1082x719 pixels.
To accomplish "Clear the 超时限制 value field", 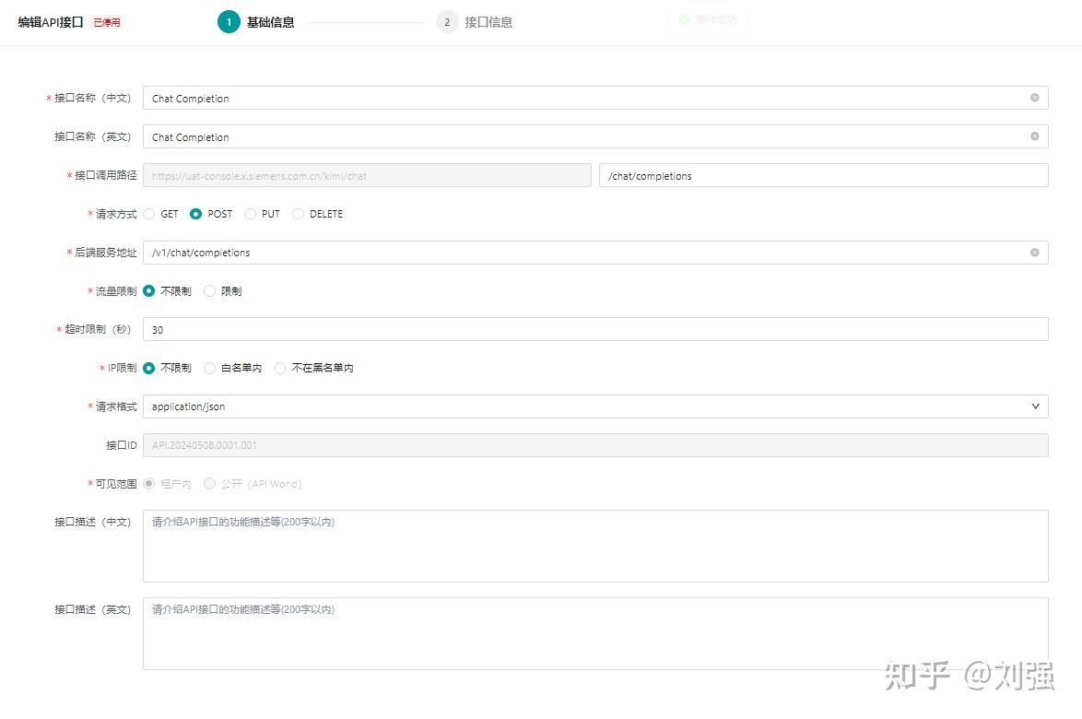I will pos(595,329).
